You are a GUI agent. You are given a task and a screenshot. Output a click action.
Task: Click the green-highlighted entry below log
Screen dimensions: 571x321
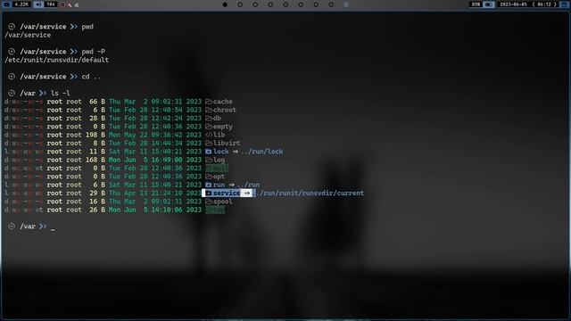(217, 169)
